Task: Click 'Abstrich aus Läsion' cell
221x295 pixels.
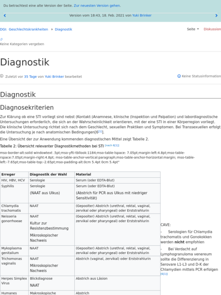Action: point(118,283)
